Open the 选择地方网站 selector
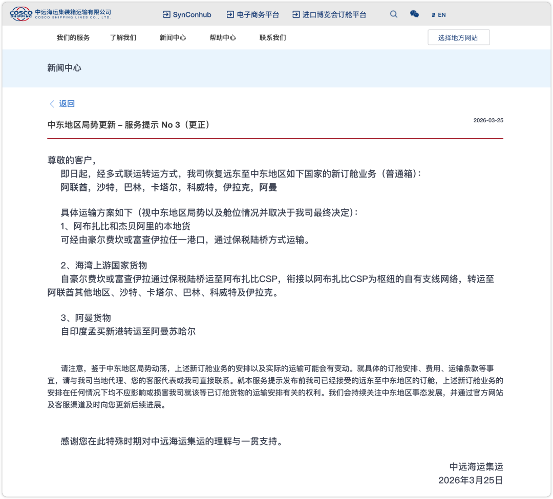The width and height of the screenshot is (553, 499). tap(458, 38)
